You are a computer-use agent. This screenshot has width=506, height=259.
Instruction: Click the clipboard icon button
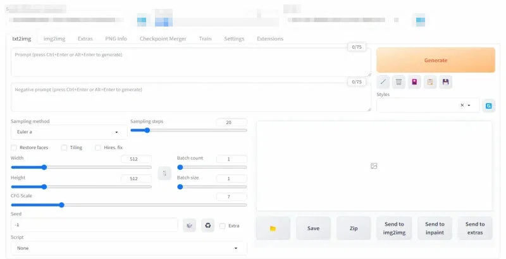coord(430,82)
